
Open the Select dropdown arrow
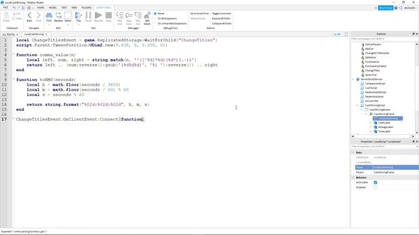point(68,24)
